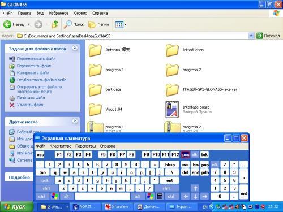The height and width of the screenshot is (212, 283).
Task: Open the Справка menu in Explorer
Action: pos(100,13)
